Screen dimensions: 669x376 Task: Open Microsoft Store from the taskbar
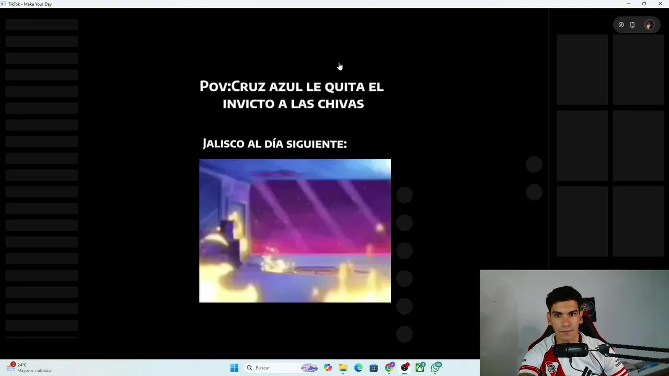pos(374,368)
